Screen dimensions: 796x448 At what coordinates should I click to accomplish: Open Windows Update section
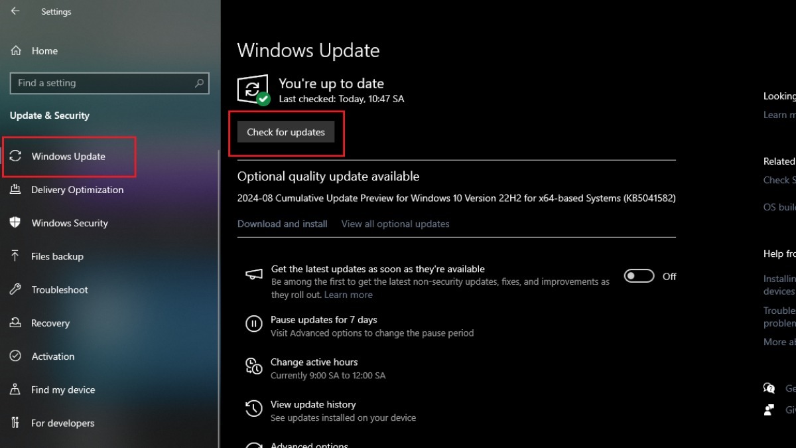(x=70, y=157)
